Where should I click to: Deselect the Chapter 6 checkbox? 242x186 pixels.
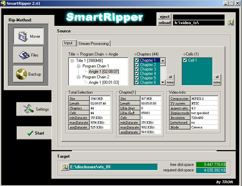tap(137, 82)
